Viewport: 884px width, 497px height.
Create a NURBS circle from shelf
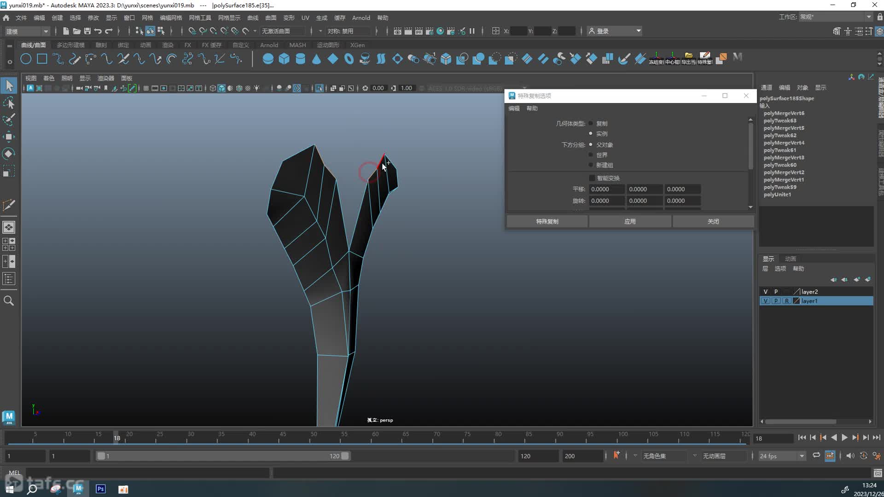click(x=26, y=59)
